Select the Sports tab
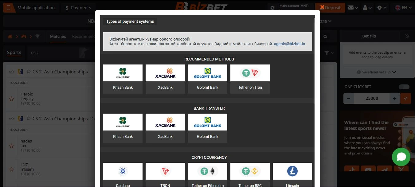 coord(14,53)
